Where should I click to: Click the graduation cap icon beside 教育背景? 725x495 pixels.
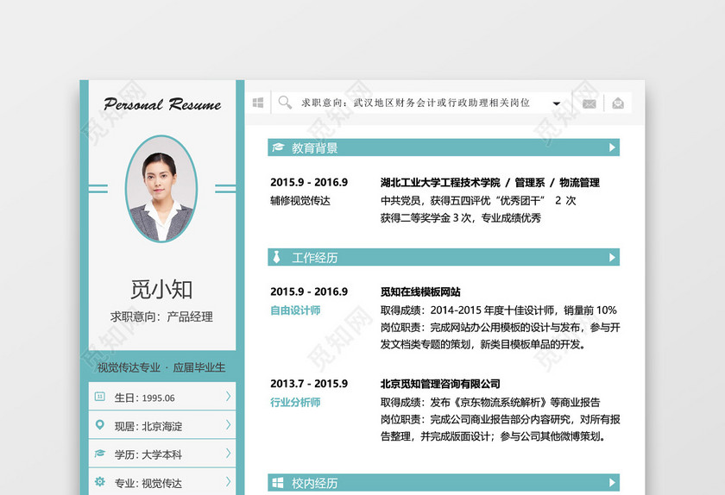click(x=278, y=147)
